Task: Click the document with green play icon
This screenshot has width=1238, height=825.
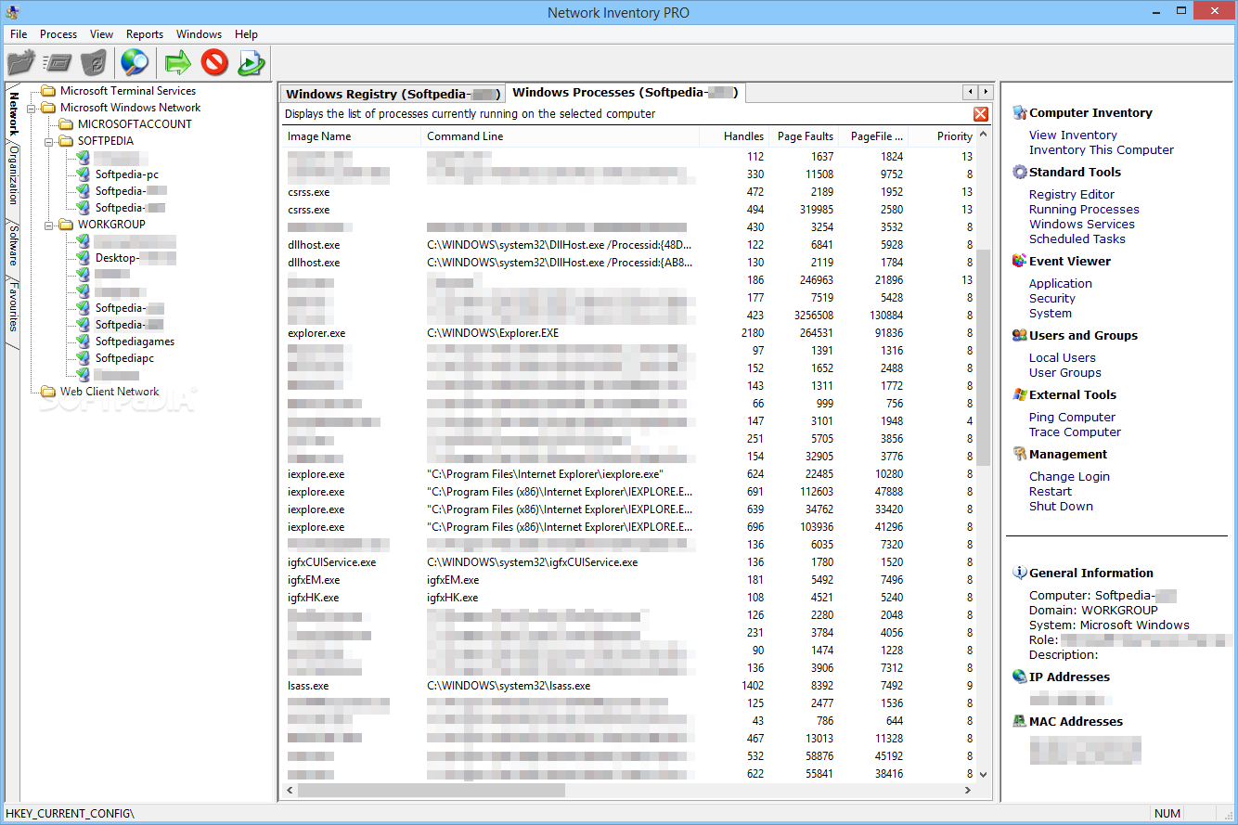Action: pyautogui.click(x=251, y=63)
